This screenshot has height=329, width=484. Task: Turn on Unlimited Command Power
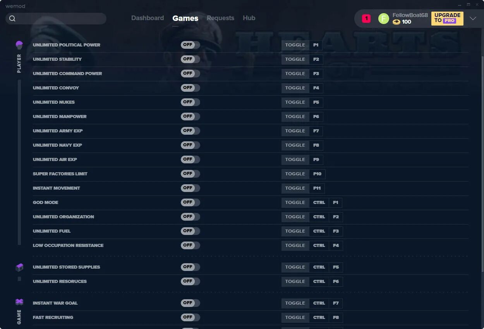click(x=191, y=74)
